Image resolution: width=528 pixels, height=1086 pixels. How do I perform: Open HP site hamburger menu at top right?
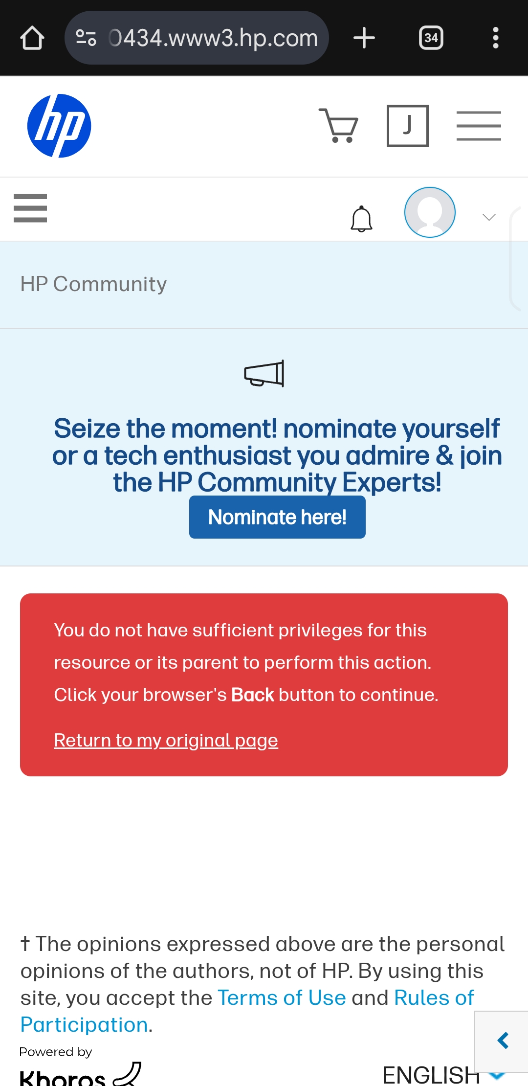click(x=479, y=126)
